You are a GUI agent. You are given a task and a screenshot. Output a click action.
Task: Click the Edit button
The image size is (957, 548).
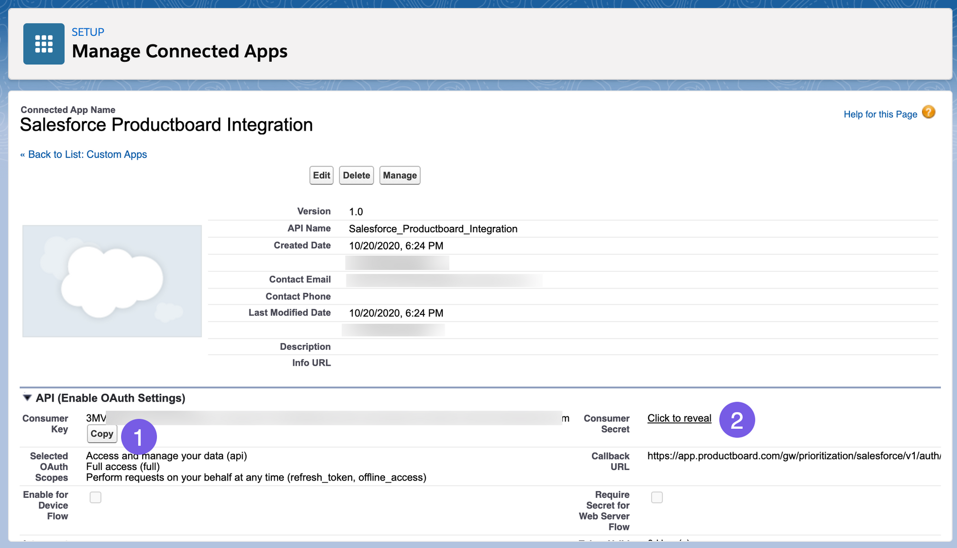(x=322, y=175)
